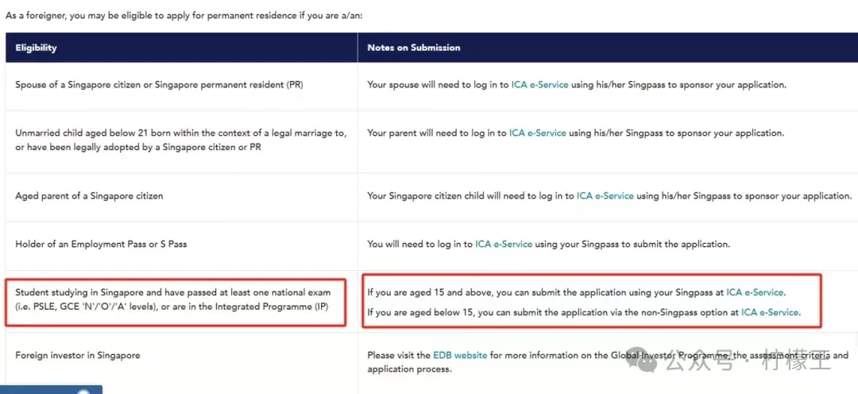Image resolution: width=858 pixels, height=394 pixels.
Task: Click the WeChat logo in the watermark
Action: [x=640, y=358]
